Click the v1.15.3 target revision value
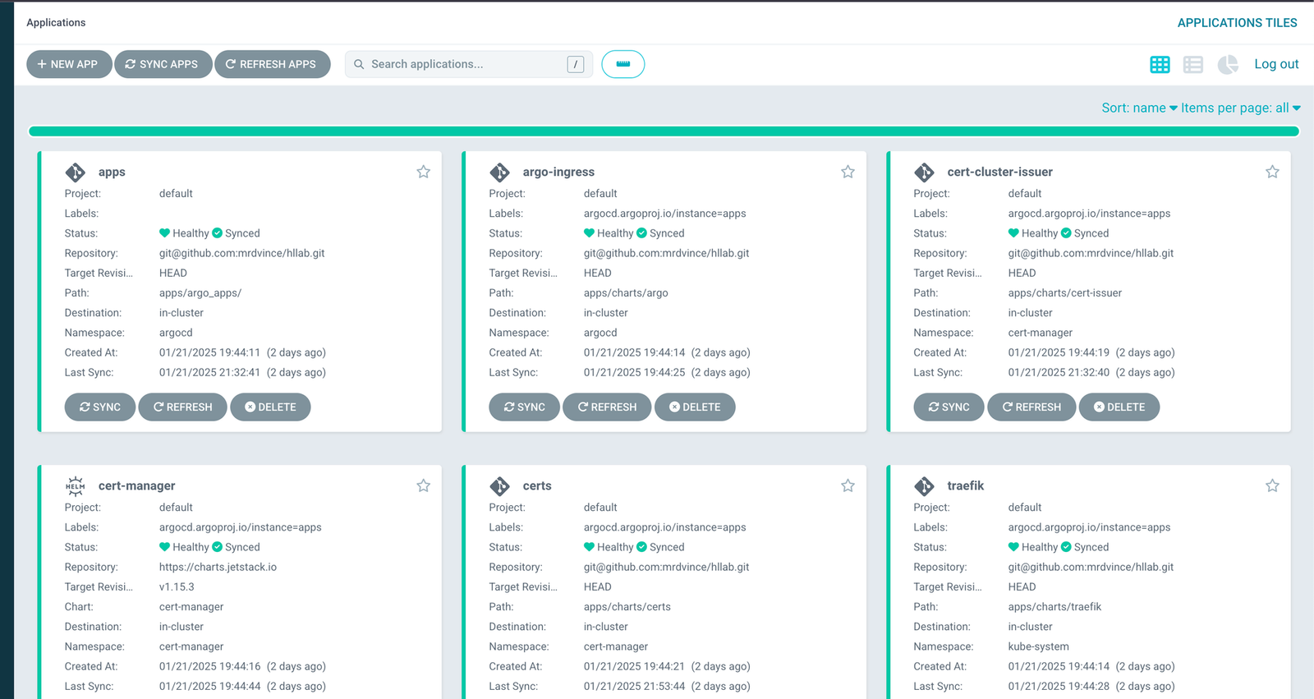The width and height of the screenshot is (1314, 699). [x=177, y=586]
